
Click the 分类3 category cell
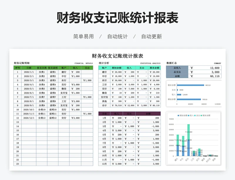coord(42,80)
